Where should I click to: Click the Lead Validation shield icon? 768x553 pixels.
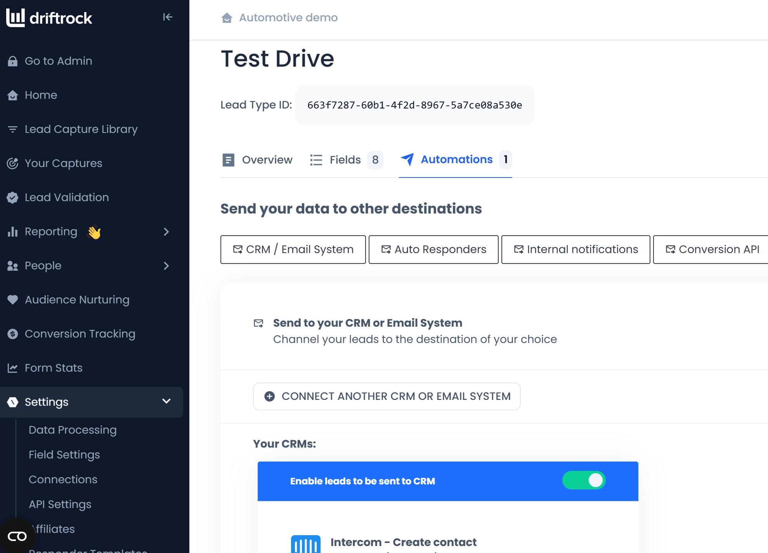(x=12, y=198)
